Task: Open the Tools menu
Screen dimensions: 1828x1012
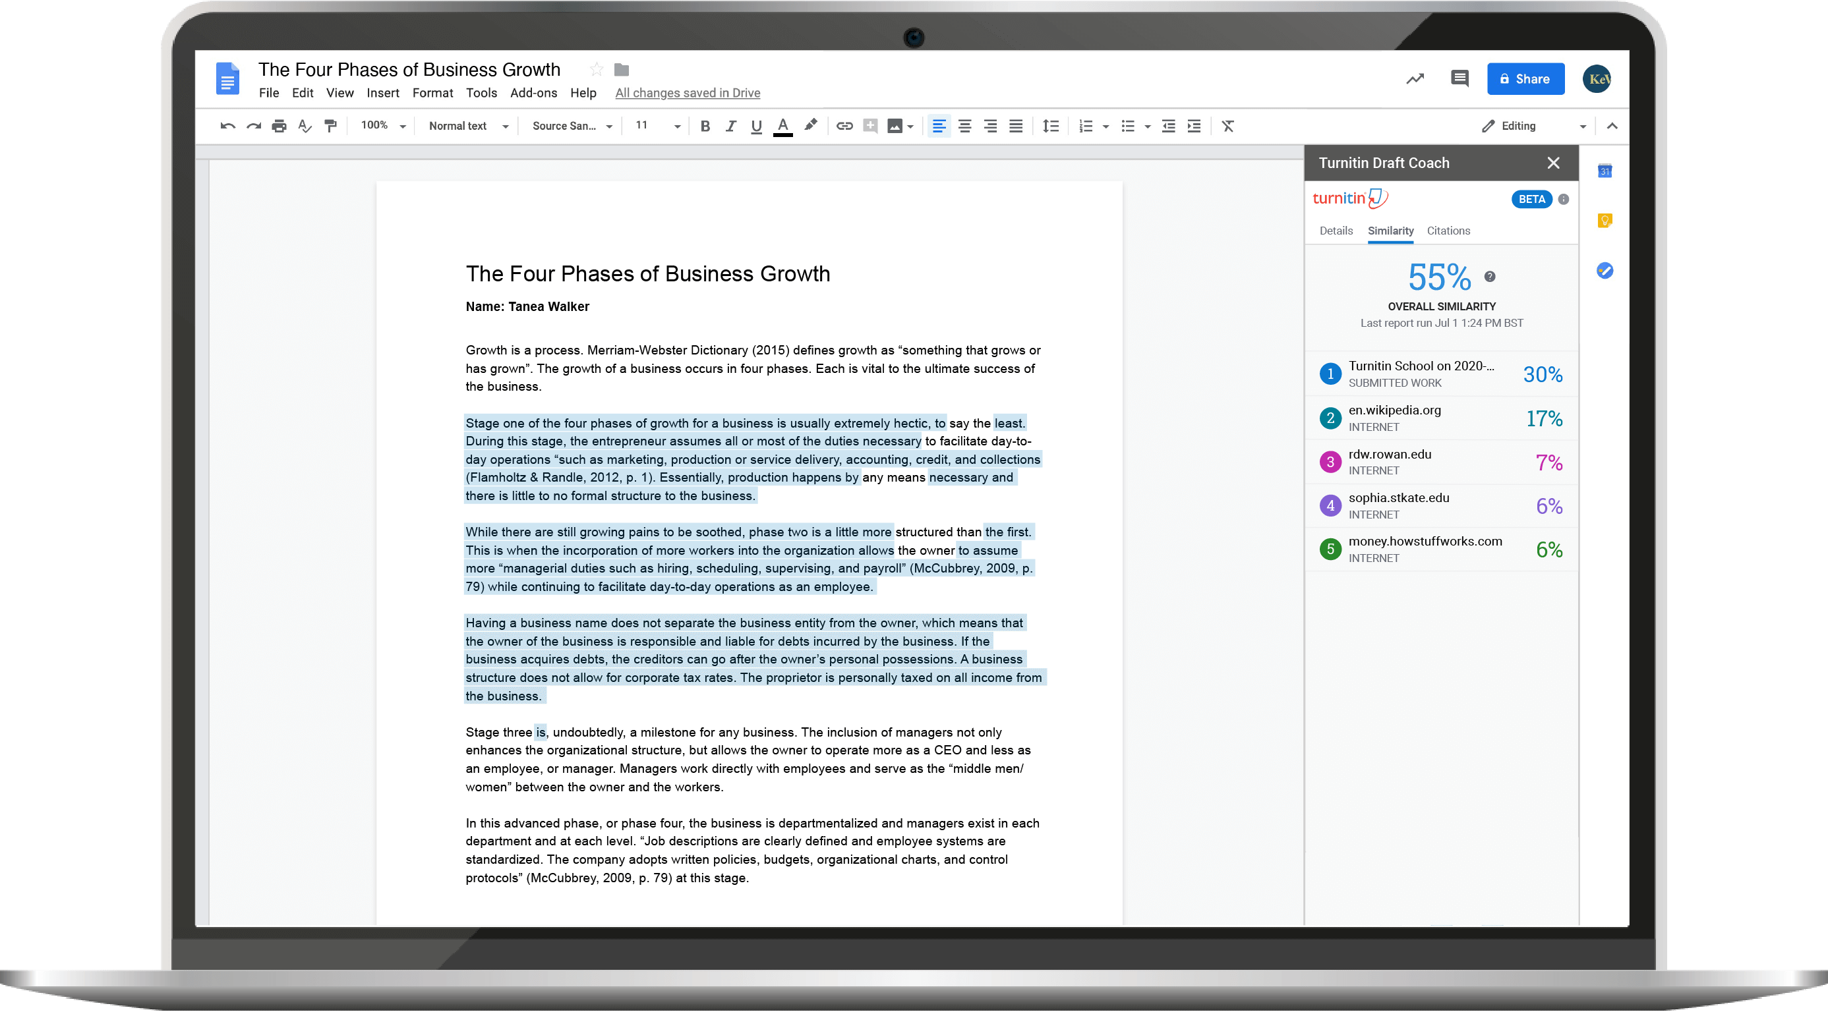Action: (481, 93)
